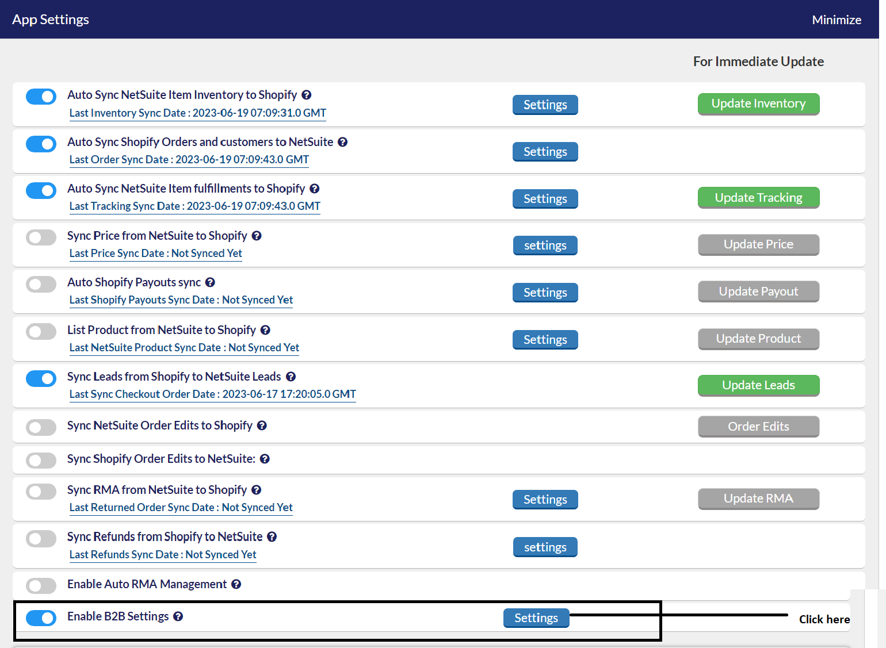Click the Last Order Sync Date link

(189, 159)
